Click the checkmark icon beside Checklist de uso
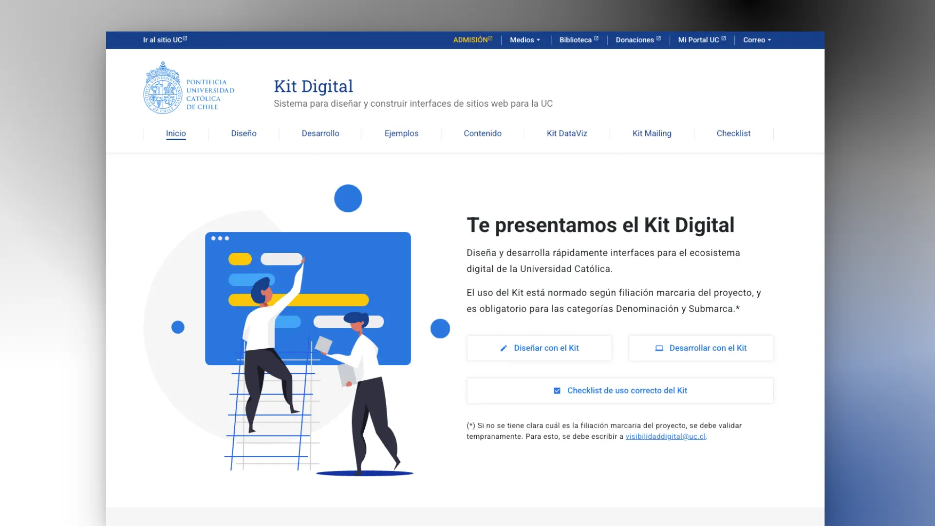The height and width of the screenshot is (526, 935). [557, 391]
